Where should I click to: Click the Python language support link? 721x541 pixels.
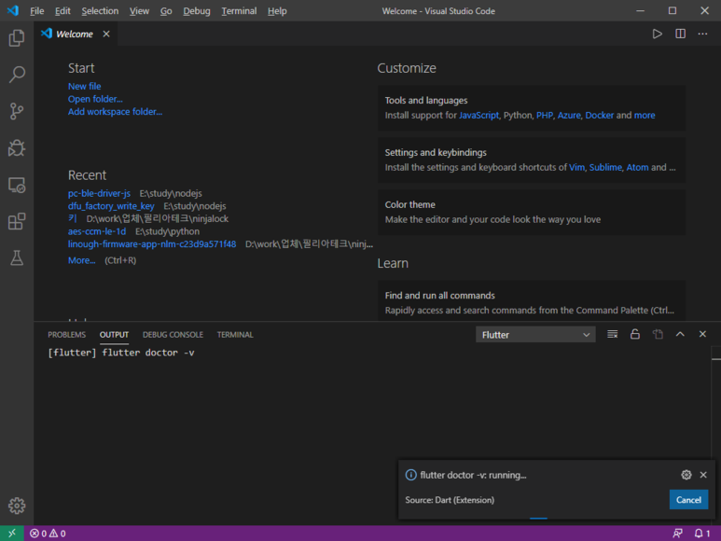[518, 116]
